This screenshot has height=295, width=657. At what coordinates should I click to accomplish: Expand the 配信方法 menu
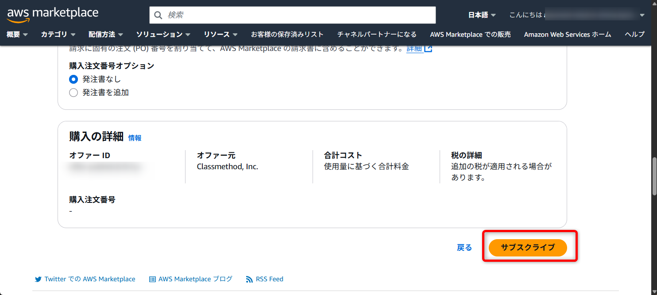pos(105,34)
